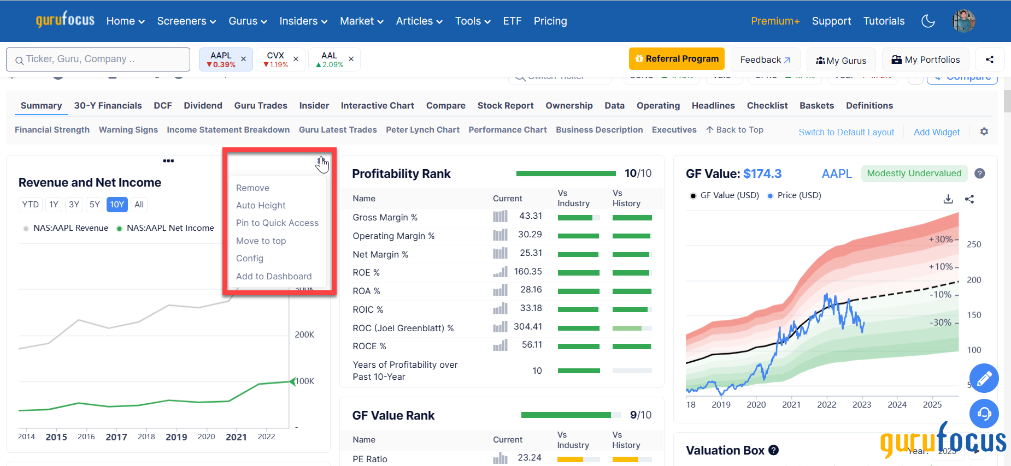Click the Referral Program button
Viewport: 1011px width, 466px height.
677,59
